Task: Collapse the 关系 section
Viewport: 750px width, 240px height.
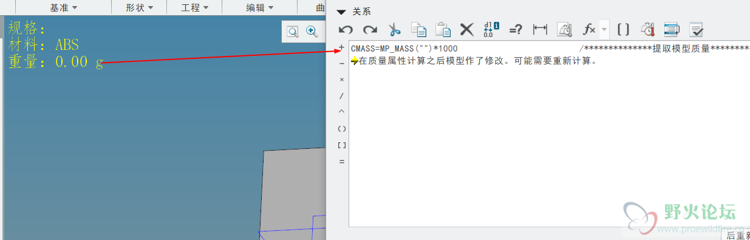Action: [x=341, y=12]
